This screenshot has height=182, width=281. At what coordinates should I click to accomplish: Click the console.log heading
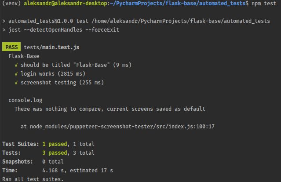[x=26, y=100]
